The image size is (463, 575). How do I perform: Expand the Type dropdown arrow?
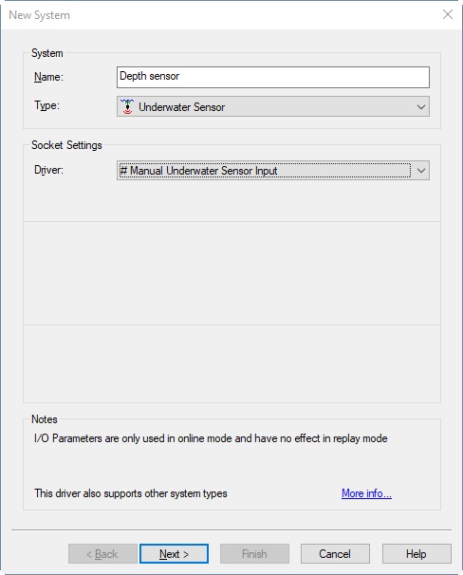click(x=421, y=107)
